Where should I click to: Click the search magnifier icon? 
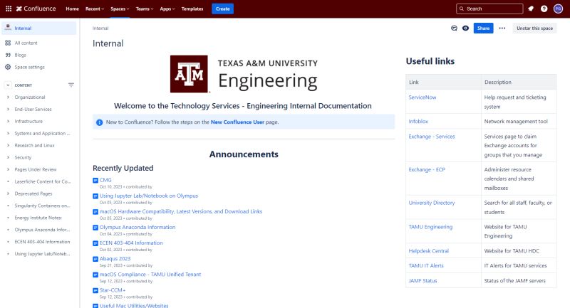tap(462, 9)
